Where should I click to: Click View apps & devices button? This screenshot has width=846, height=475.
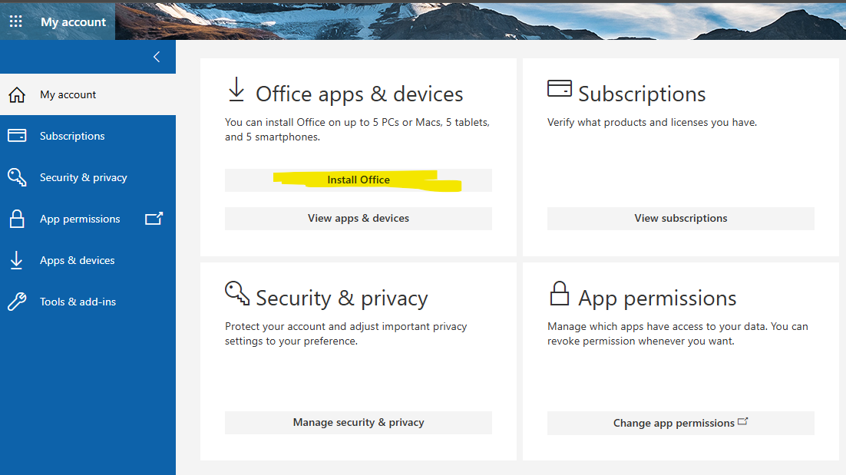pyautogui.click(x=359, y=219)
